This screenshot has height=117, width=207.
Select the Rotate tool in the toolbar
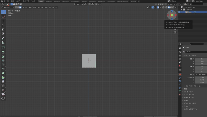coord(3,25)
